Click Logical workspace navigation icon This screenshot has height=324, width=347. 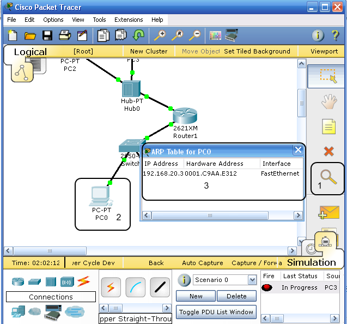click(x=22, y=71)
